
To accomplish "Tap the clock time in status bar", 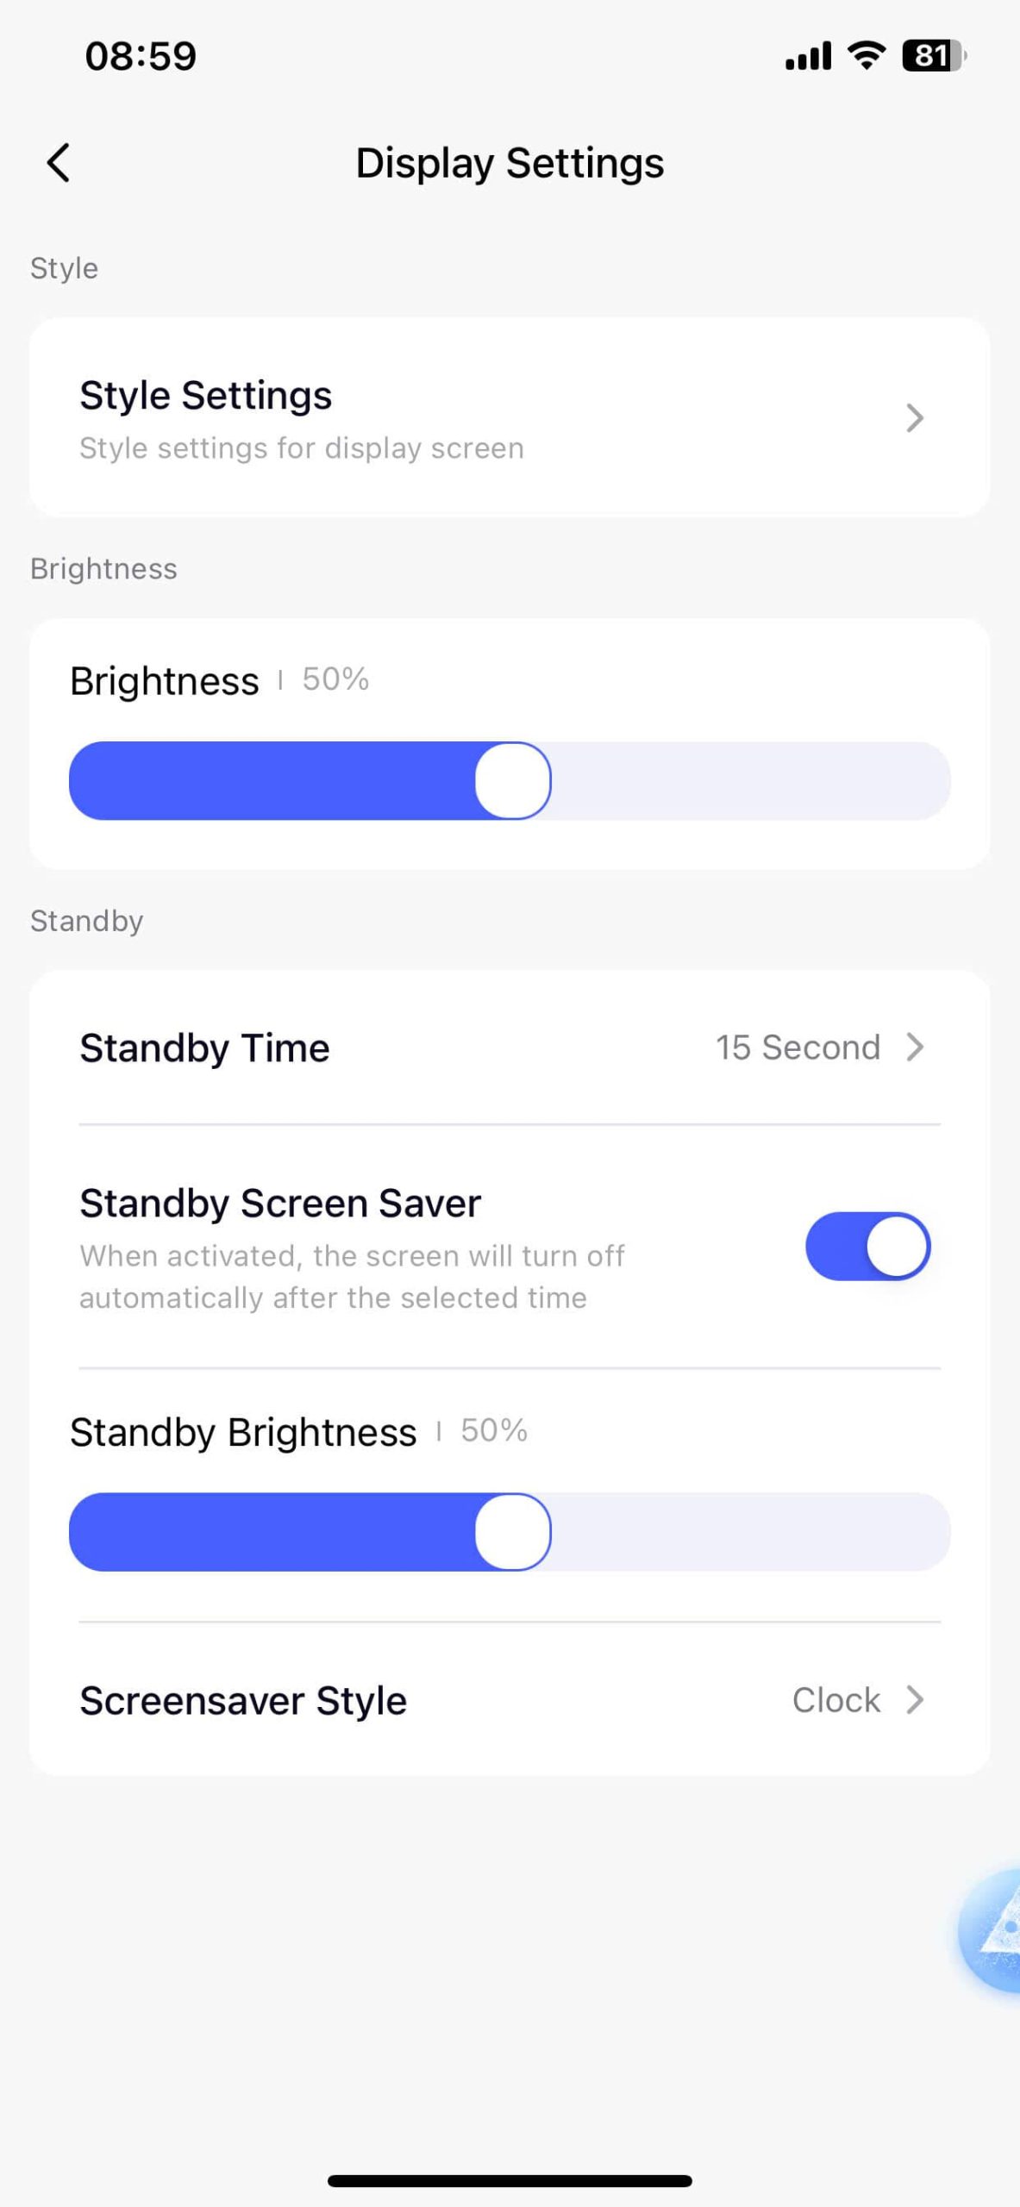I will [x=141, y=56].
